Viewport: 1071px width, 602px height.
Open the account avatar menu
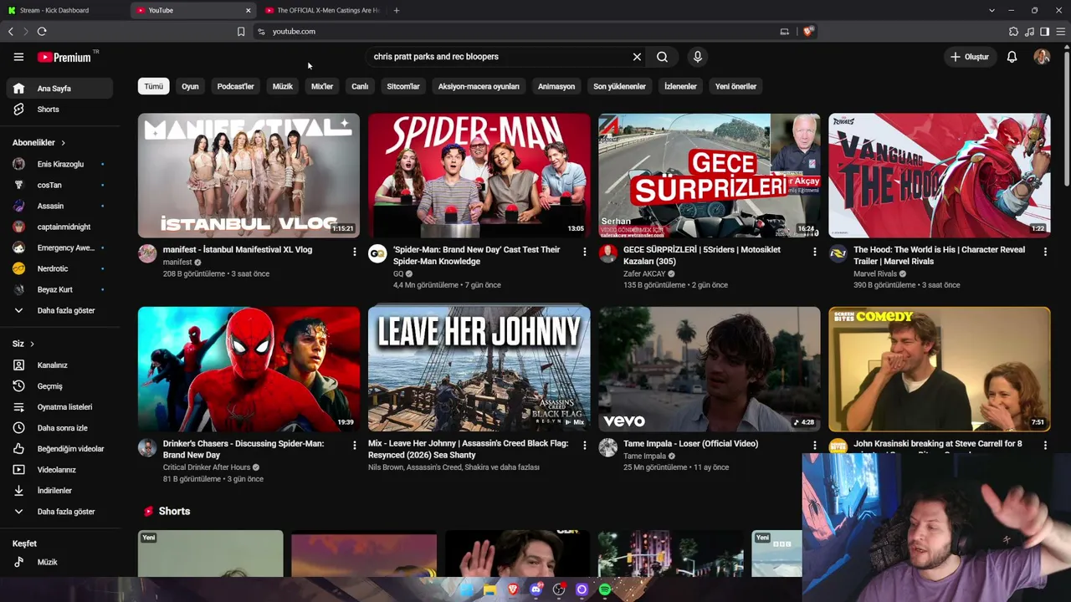point(1042,57)
